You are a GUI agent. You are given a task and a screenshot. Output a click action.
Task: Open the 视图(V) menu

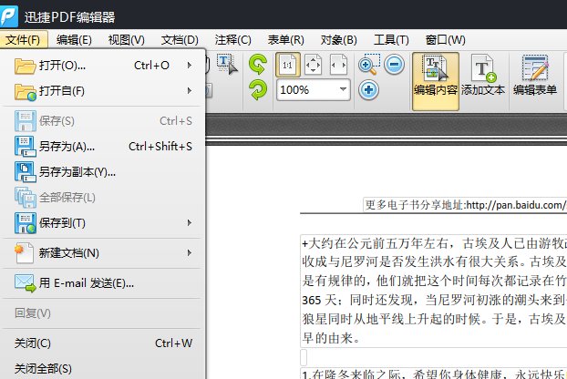(127, 39)
